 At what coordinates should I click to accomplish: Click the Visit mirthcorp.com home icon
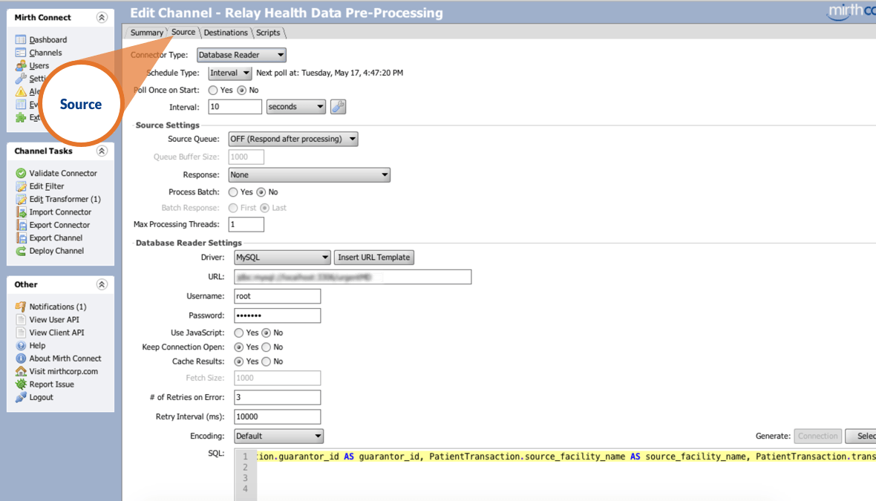pos(21,371)
